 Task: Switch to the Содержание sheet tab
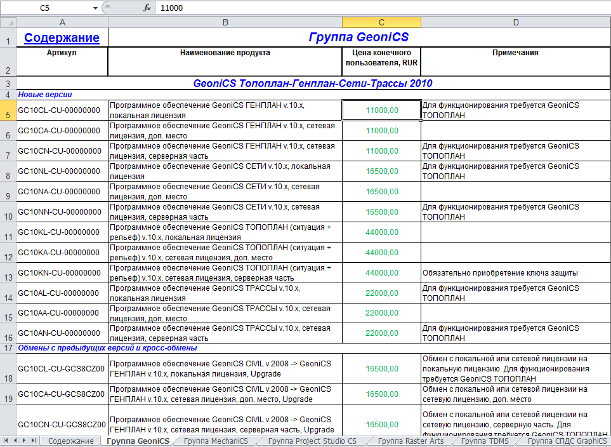click(x=71, y=441)
